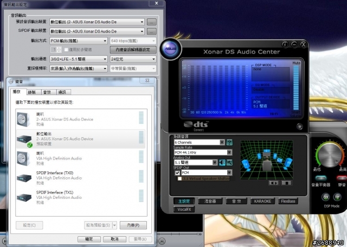Open the resampling frequency source dropdown
This screenshot has height=247, width=347.
click(x=79, y=69)
